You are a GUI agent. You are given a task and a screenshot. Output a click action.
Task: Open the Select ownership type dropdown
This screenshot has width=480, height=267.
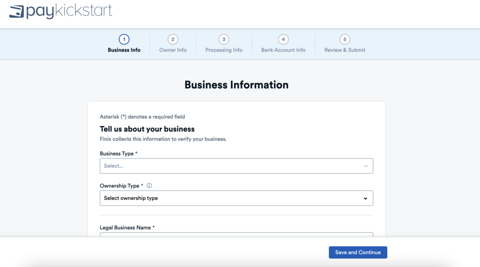pos(230,198)
